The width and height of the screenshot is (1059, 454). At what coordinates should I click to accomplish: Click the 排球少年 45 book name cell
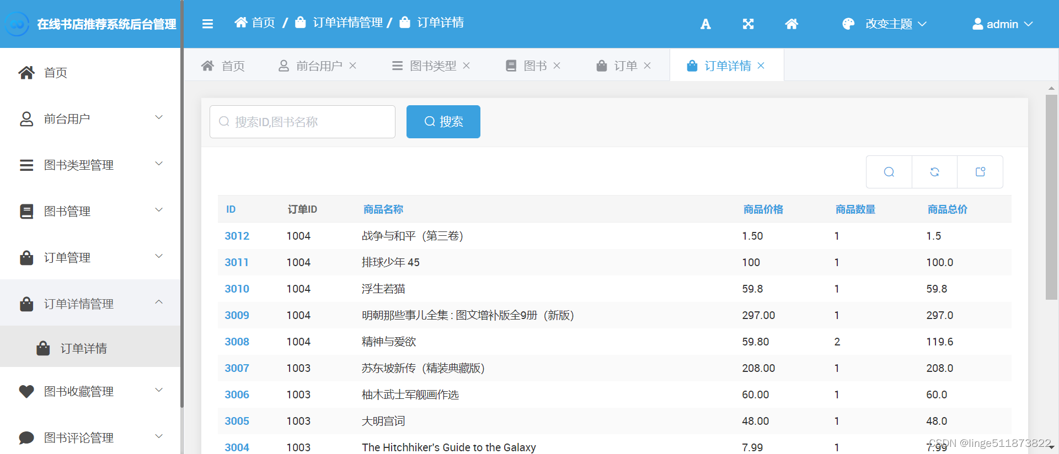click(391, 262)
